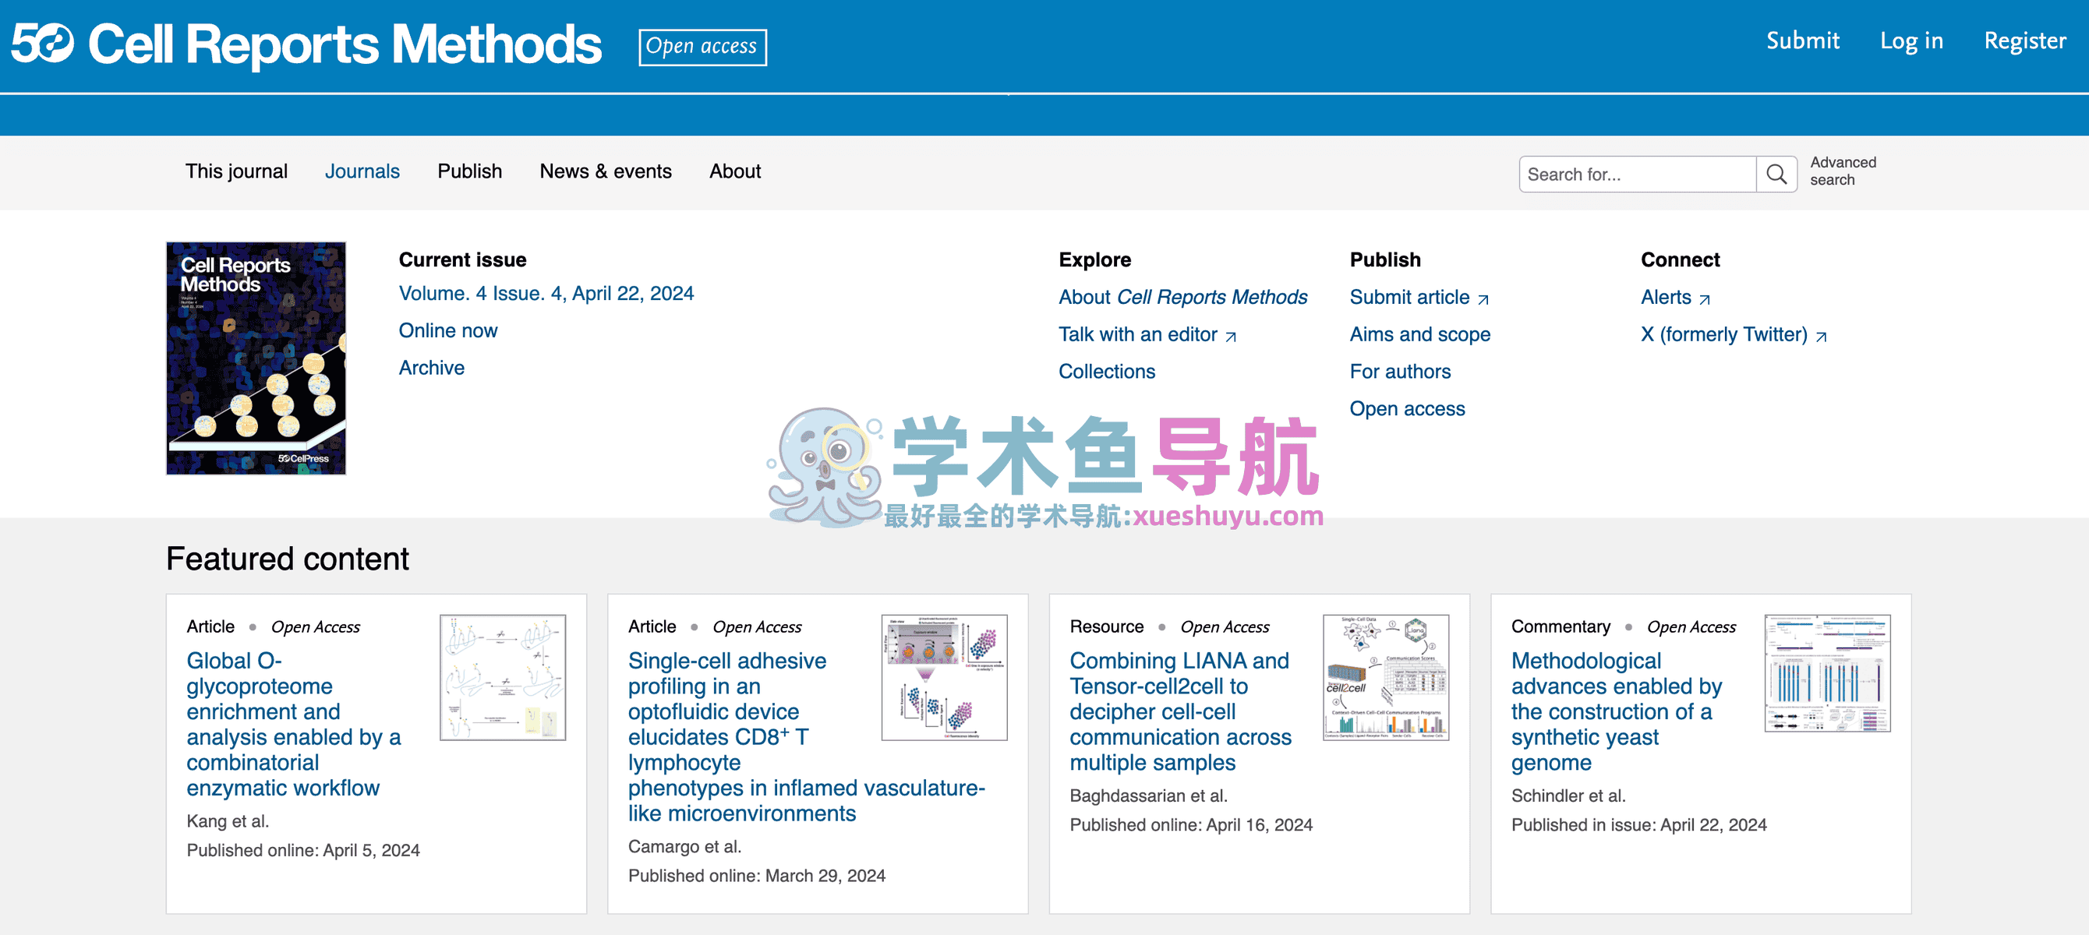Click the external arrow beside Submit article

pos(1483,299)
